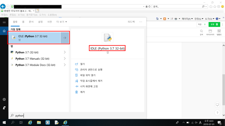Click the user feedback icon in search sidebar
Viewport: 225px width, 126px height.
point(4,108)
